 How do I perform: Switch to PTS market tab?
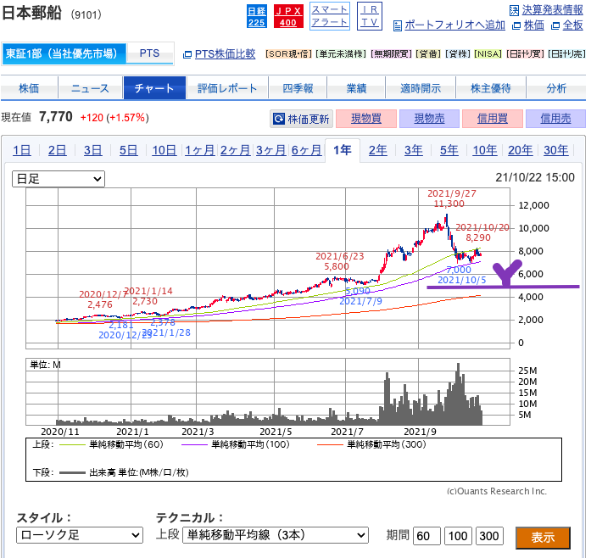(x=149, y=53)
